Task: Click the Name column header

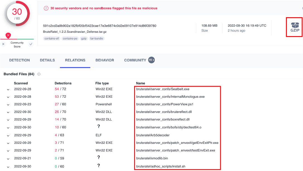Action: click(140, 83)
